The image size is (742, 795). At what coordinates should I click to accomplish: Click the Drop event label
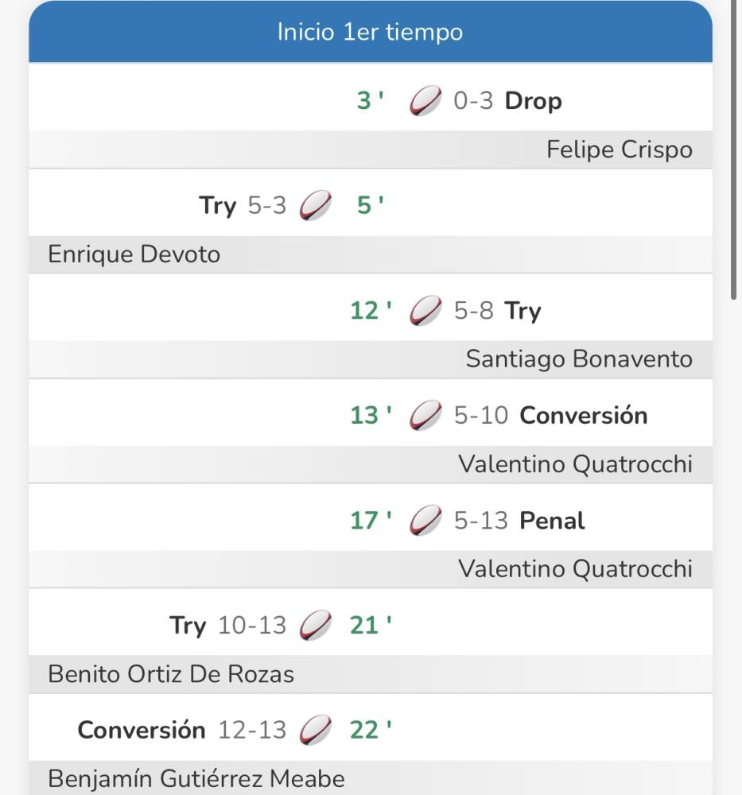533,101
